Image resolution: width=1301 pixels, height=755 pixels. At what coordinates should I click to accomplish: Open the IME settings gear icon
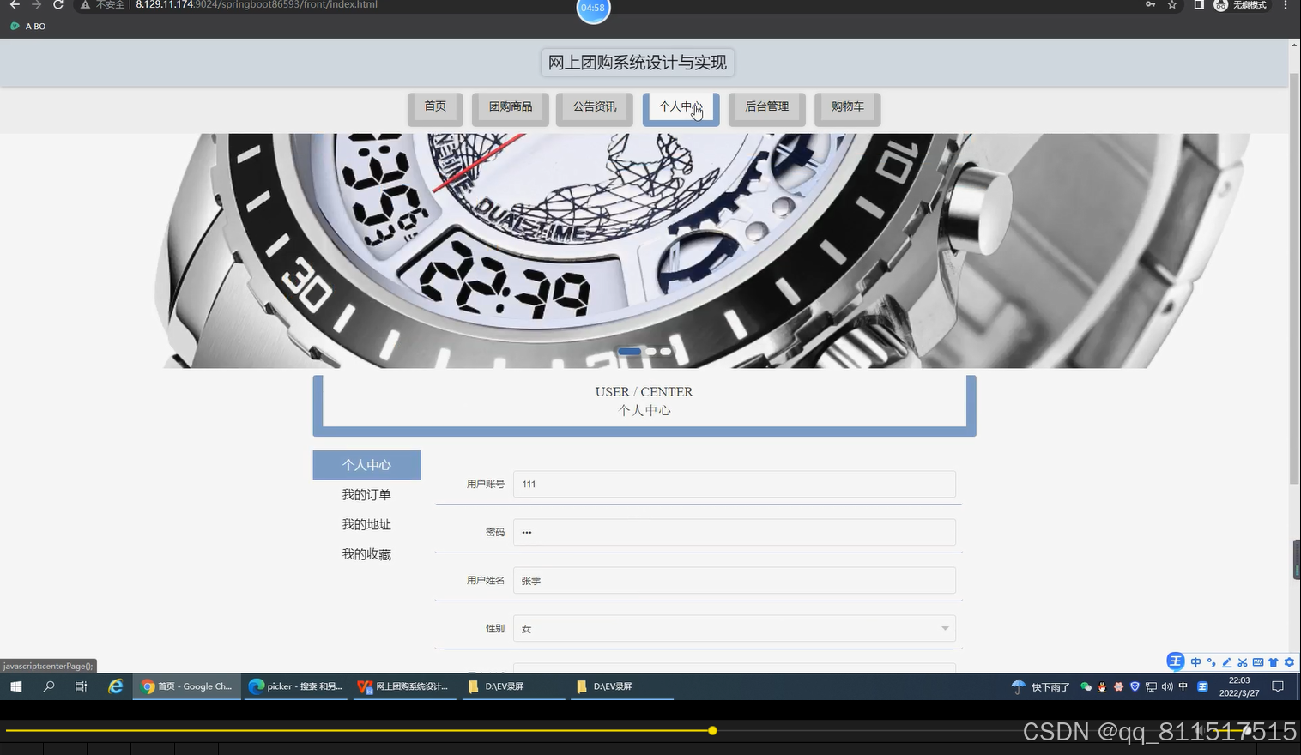1289,662
